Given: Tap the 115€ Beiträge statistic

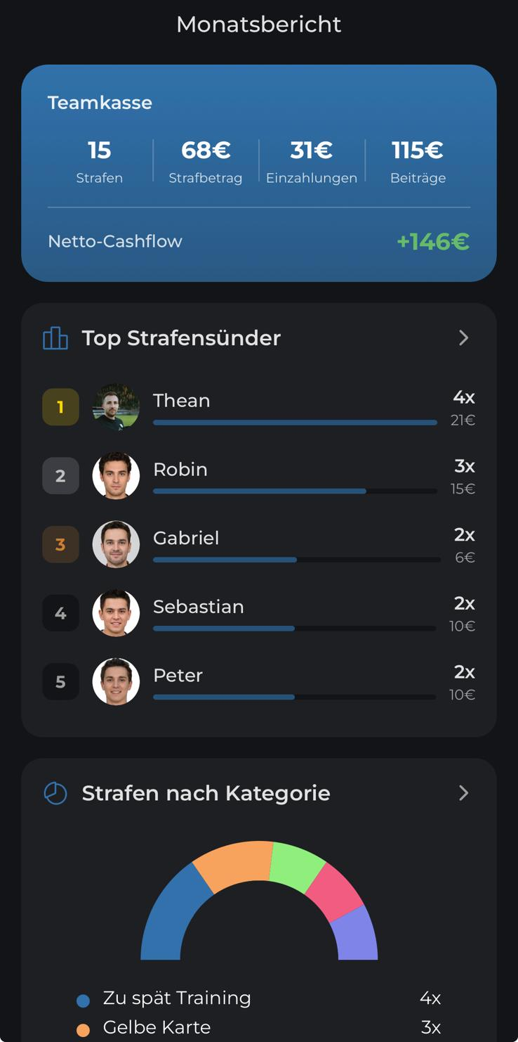Looking at the screenshot, I should coord(418,161).
